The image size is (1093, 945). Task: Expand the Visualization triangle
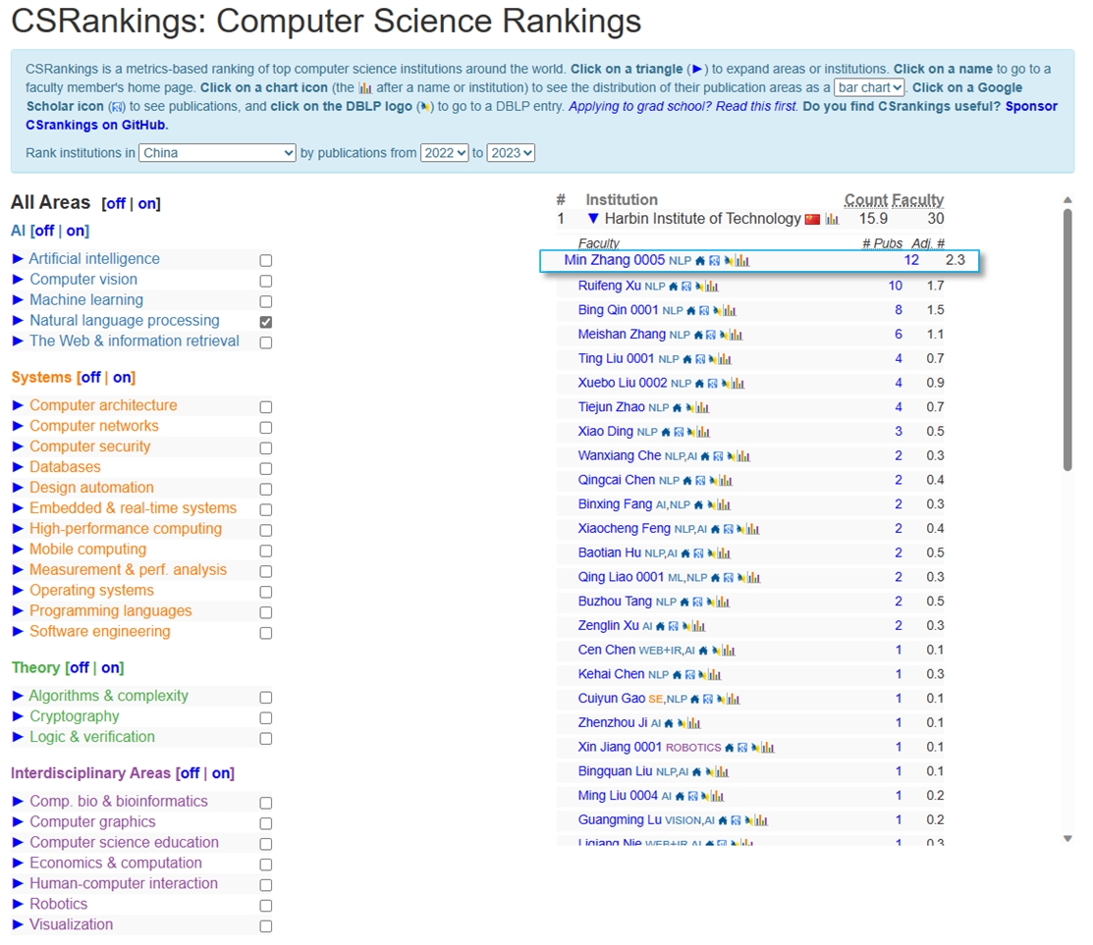(18, 924)
